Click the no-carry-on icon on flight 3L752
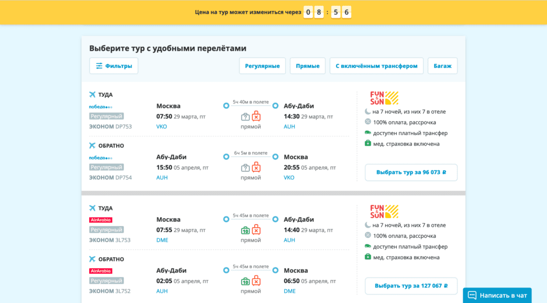 (x=256, y=281)
